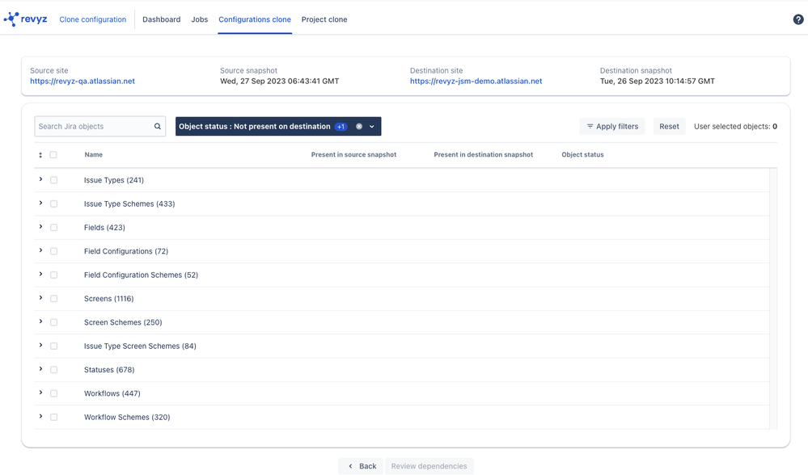Expand the Field Configurations row
This screenshot has height=475, width=808.
(40, 250)
